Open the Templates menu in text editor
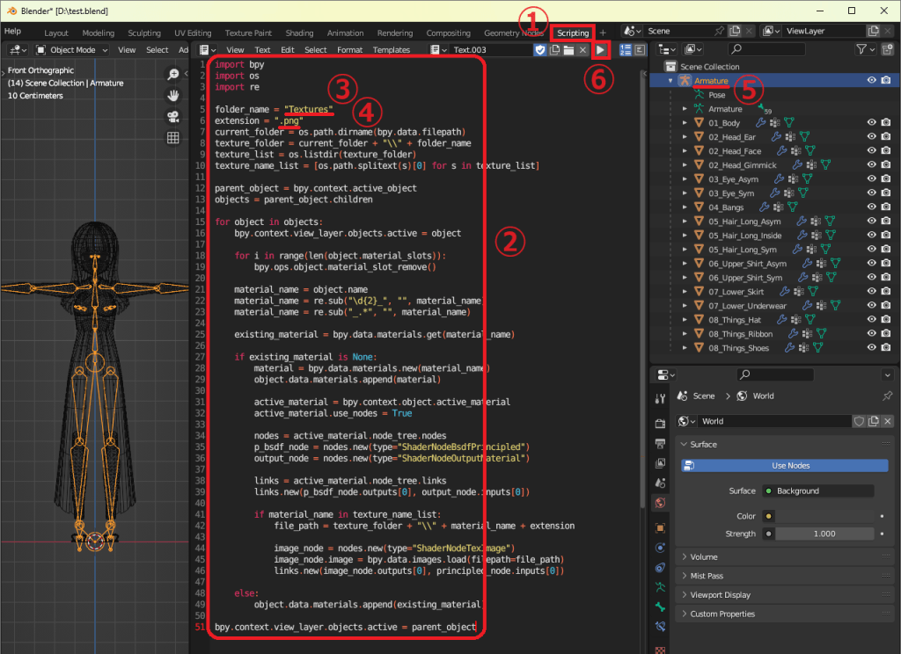 [x=392, y=50]
